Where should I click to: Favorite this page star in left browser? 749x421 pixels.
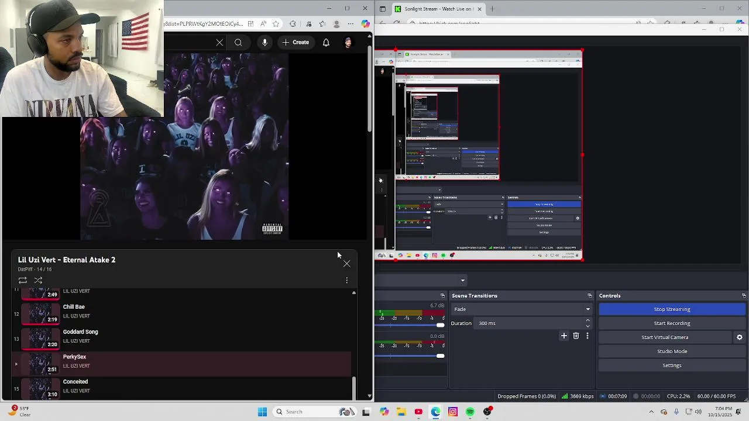pos(276,24)
